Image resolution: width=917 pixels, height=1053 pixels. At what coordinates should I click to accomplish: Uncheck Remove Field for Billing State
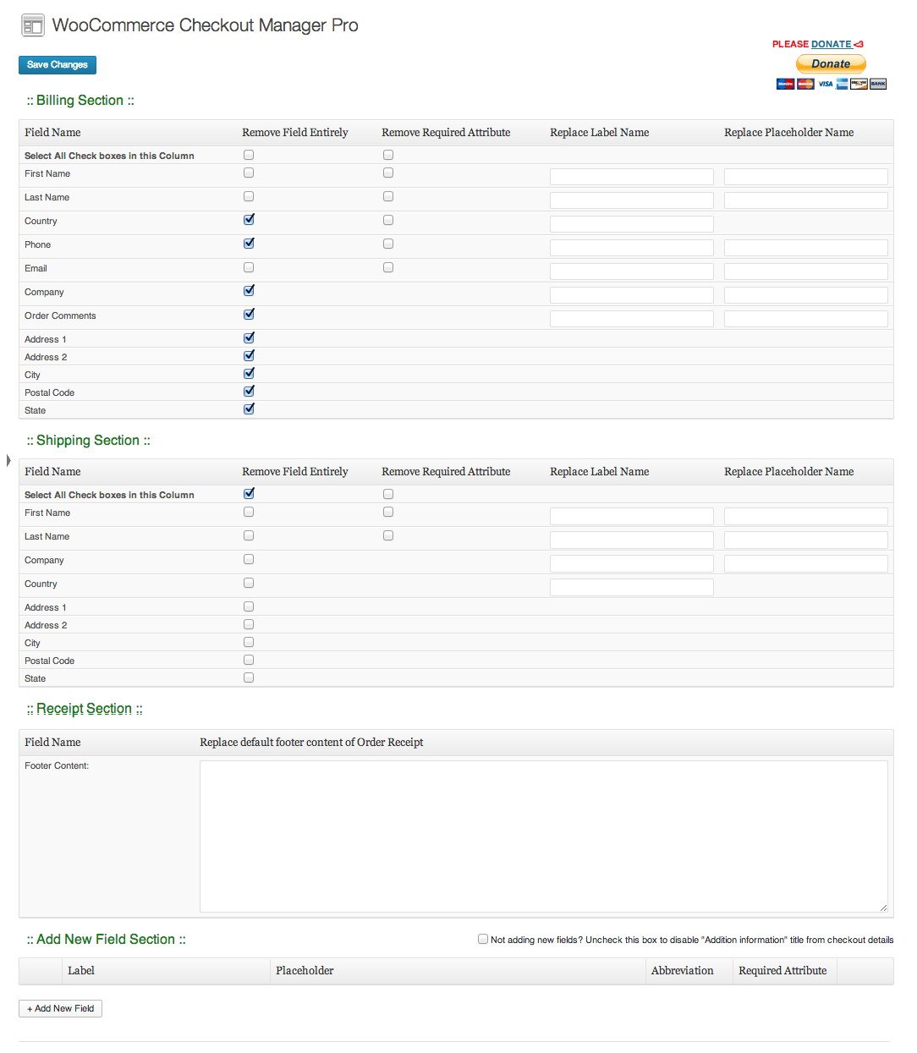[249, 409]
